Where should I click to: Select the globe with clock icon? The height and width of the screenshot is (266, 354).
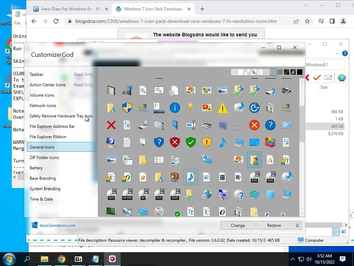point(207,195)
